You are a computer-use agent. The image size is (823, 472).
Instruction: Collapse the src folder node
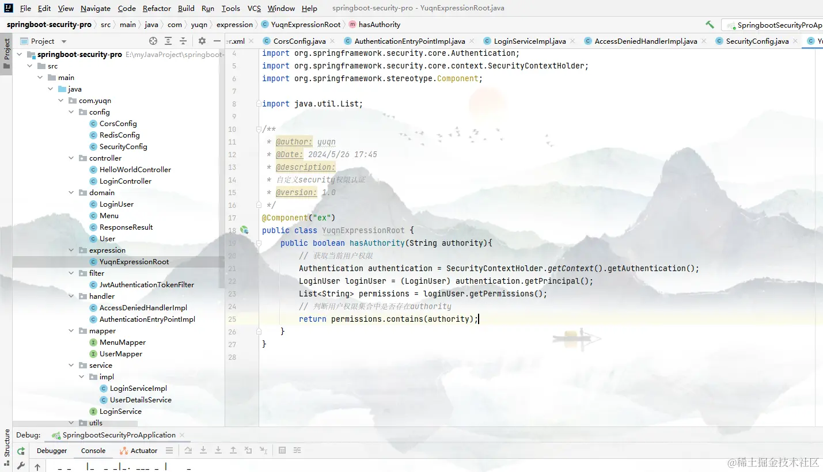(x=30, y=66)
